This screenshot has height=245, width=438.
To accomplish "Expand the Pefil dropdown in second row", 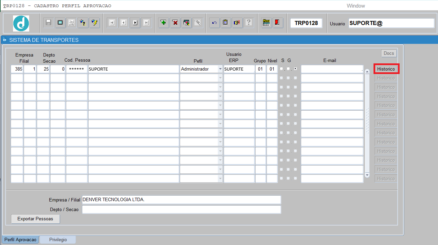I will tap(220, 78).
